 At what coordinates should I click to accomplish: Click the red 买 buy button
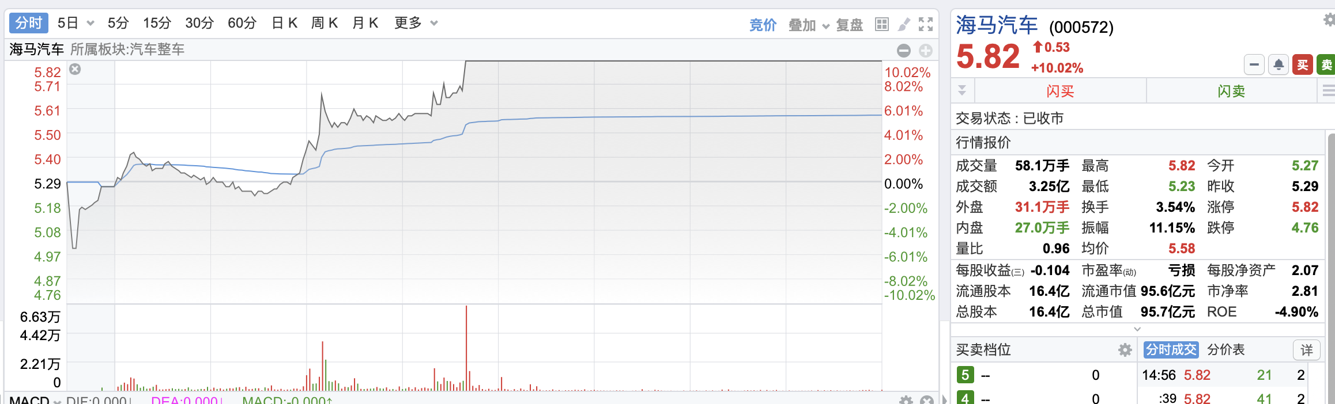(x=1303, y=64)
